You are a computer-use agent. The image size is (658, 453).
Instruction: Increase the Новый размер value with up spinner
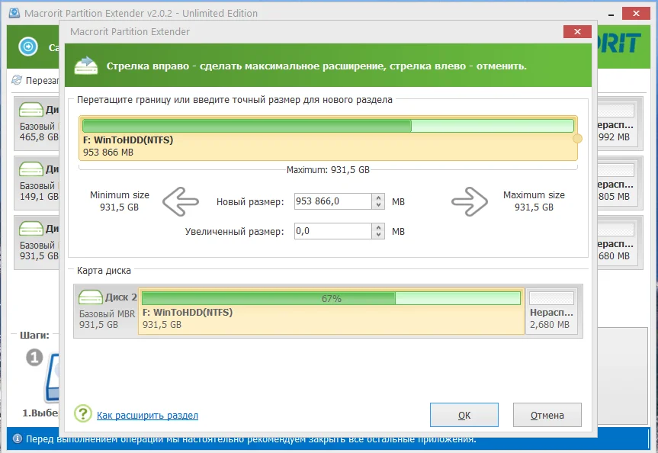tap(378, 198)
